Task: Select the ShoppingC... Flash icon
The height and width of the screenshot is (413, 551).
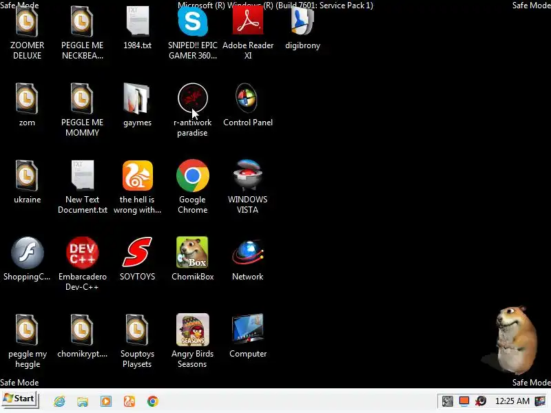Action: (27, 253)
